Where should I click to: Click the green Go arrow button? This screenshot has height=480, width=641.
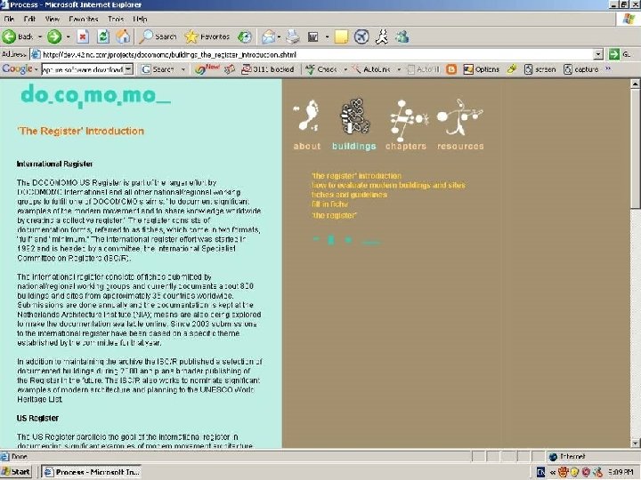614,54
